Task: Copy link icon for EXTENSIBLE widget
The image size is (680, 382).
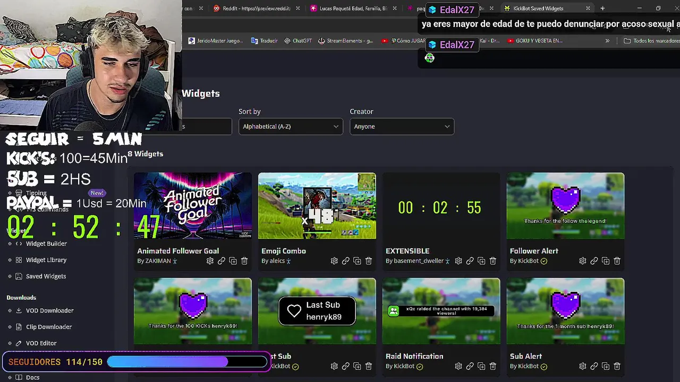Action: click(470, 261)
